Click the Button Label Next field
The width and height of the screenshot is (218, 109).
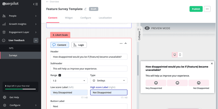[x=89, y=106]
